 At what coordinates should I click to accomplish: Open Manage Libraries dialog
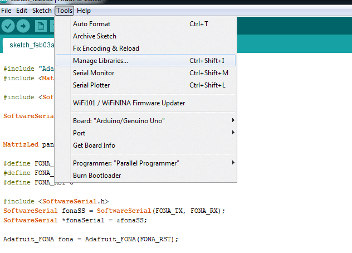click(x=100, y=61)
